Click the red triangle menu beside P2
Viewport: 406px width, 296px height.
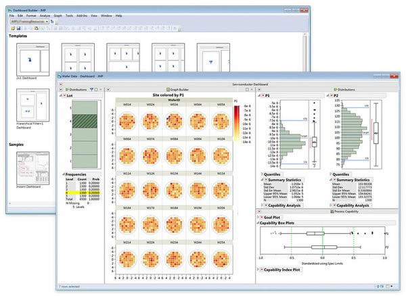click(331, 96)
